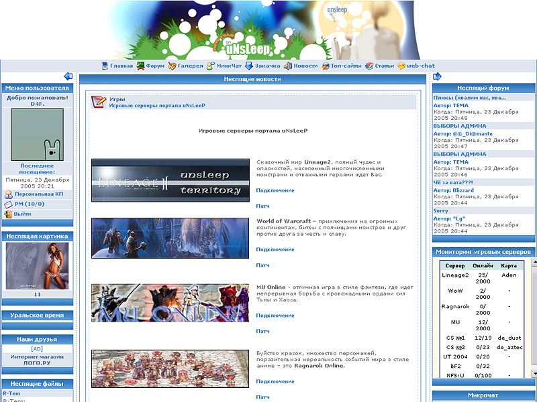Visit the ЛОГО.РУ friends link
The height and width of the screenshot is (402, 537).
tap(37, 364)
